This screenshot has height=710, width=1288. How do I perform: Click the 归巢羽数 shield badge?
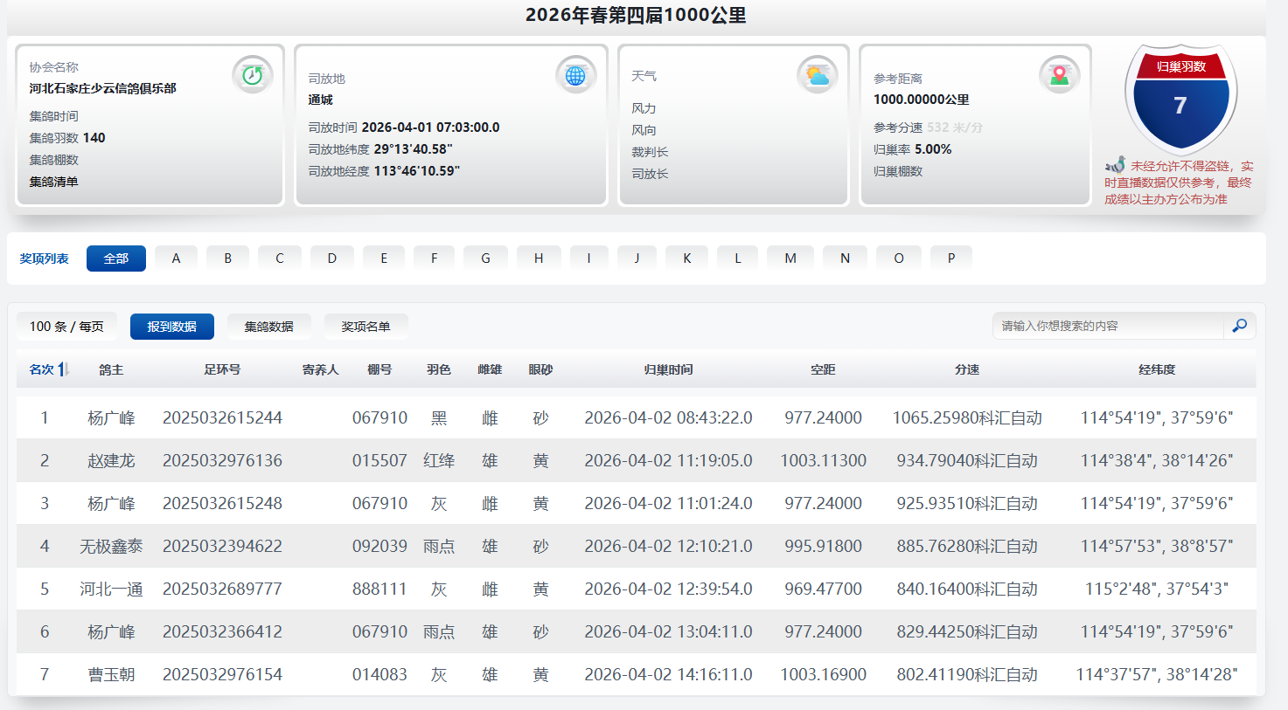coord(1180,98)
